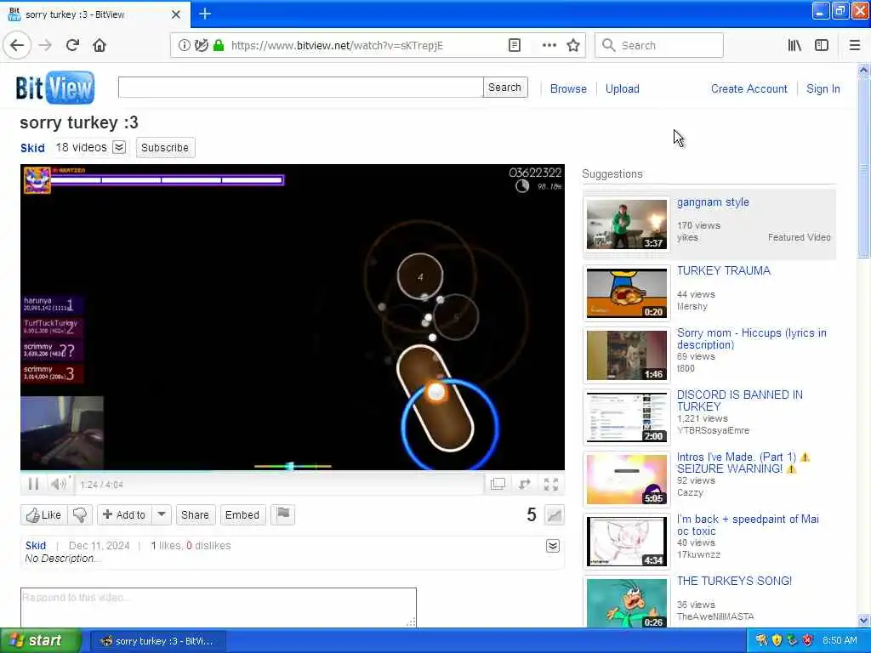Click the green padlock security icon
The image size is (871, 653).
click(x=219, y=45)
